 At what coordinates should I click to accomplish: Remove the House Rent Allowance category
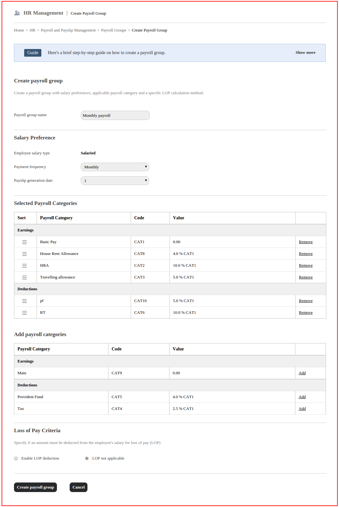pos(306,254)
